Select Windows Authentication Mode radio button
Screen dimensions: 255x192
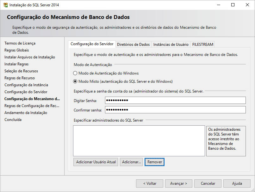[75, 73]
